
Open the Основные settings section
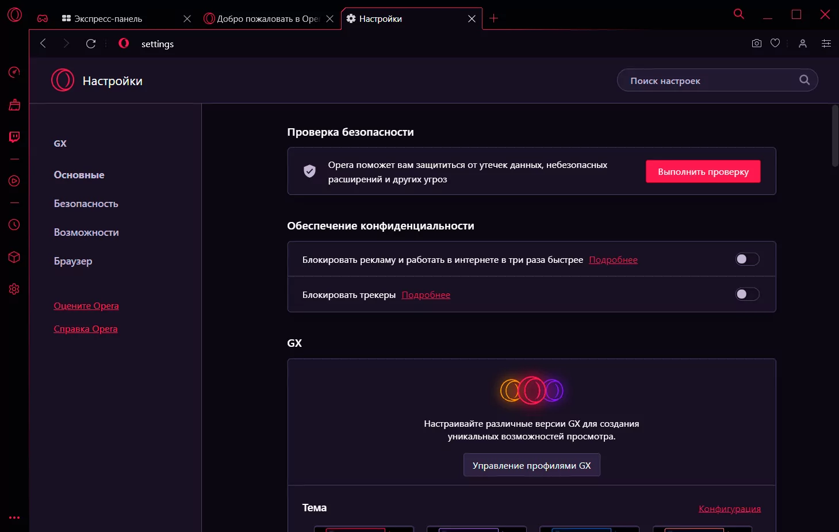79,175
